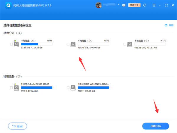Tick the checkbox for local disk D:
This screenshot has width=177, height=133.
68,44
